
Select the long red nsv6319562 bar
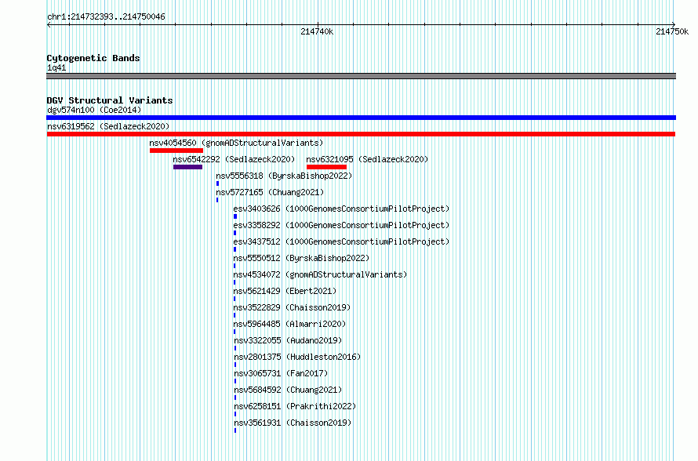361,134
